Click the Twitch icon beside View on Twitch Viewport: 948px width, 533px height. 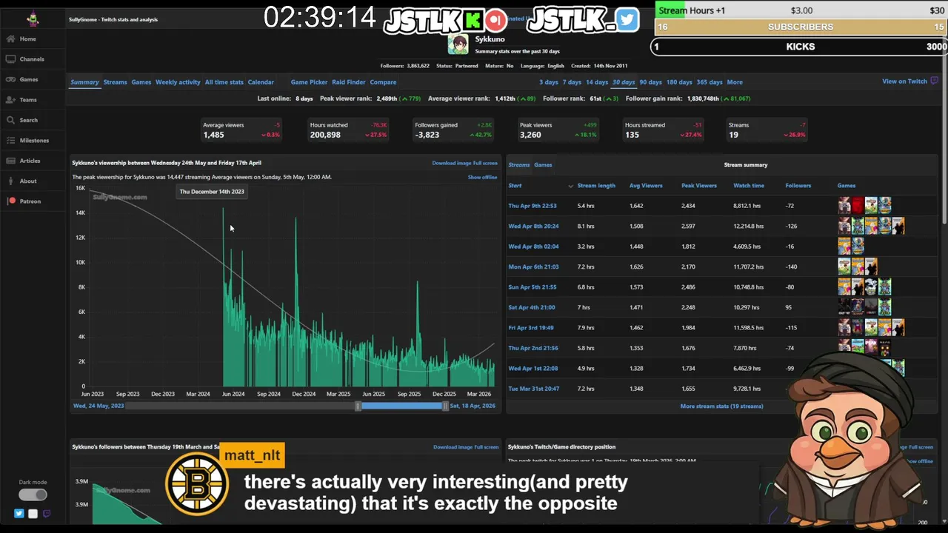pos(934,81)
